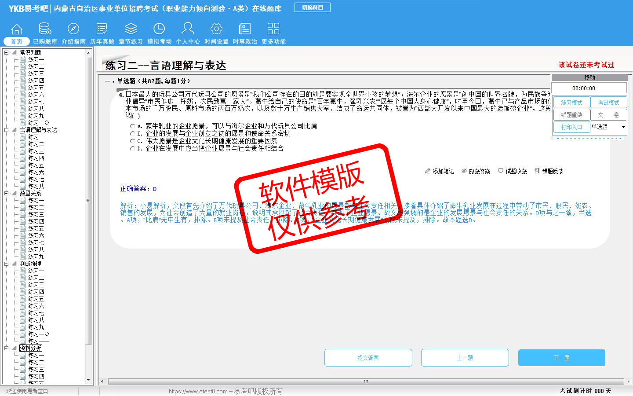This screenshot has width=633, height=396.
Task: Open 个人中心 user icon
Action: pos(188,29)
